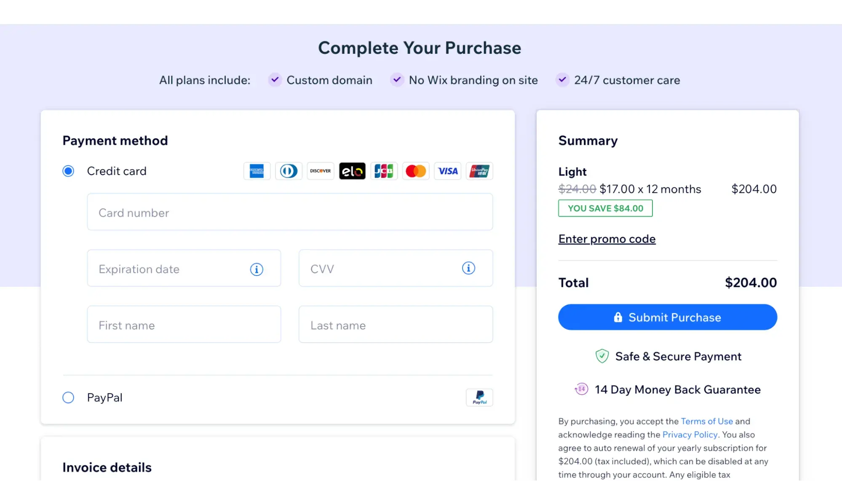Click the Discover card logo
842x481 pixels.
click(321, 171)
